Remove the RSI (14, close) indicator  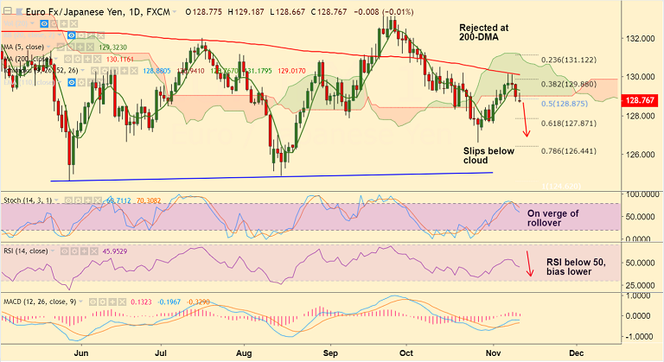point(94,251)
